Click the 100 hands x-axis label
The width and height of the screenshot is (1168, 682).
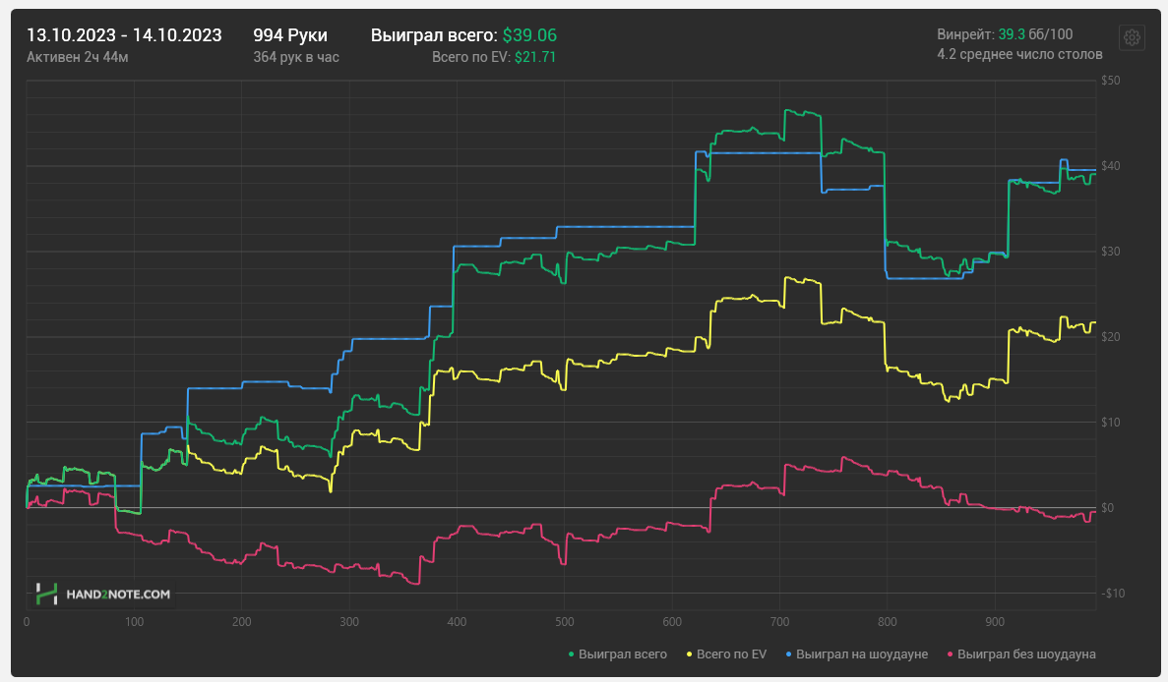134,622
